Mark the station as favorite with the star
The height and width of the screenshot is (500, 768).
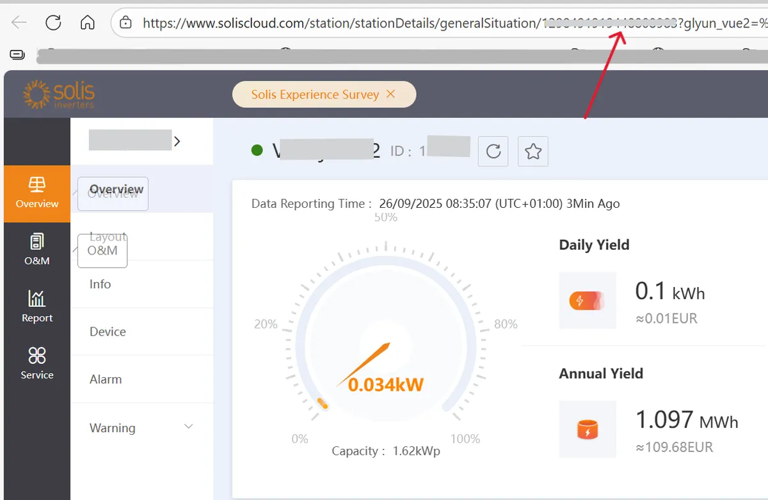click(x=533, y=152)
